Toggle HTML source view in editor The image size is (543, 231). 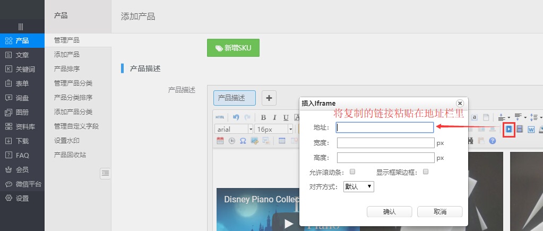point(220,117)
